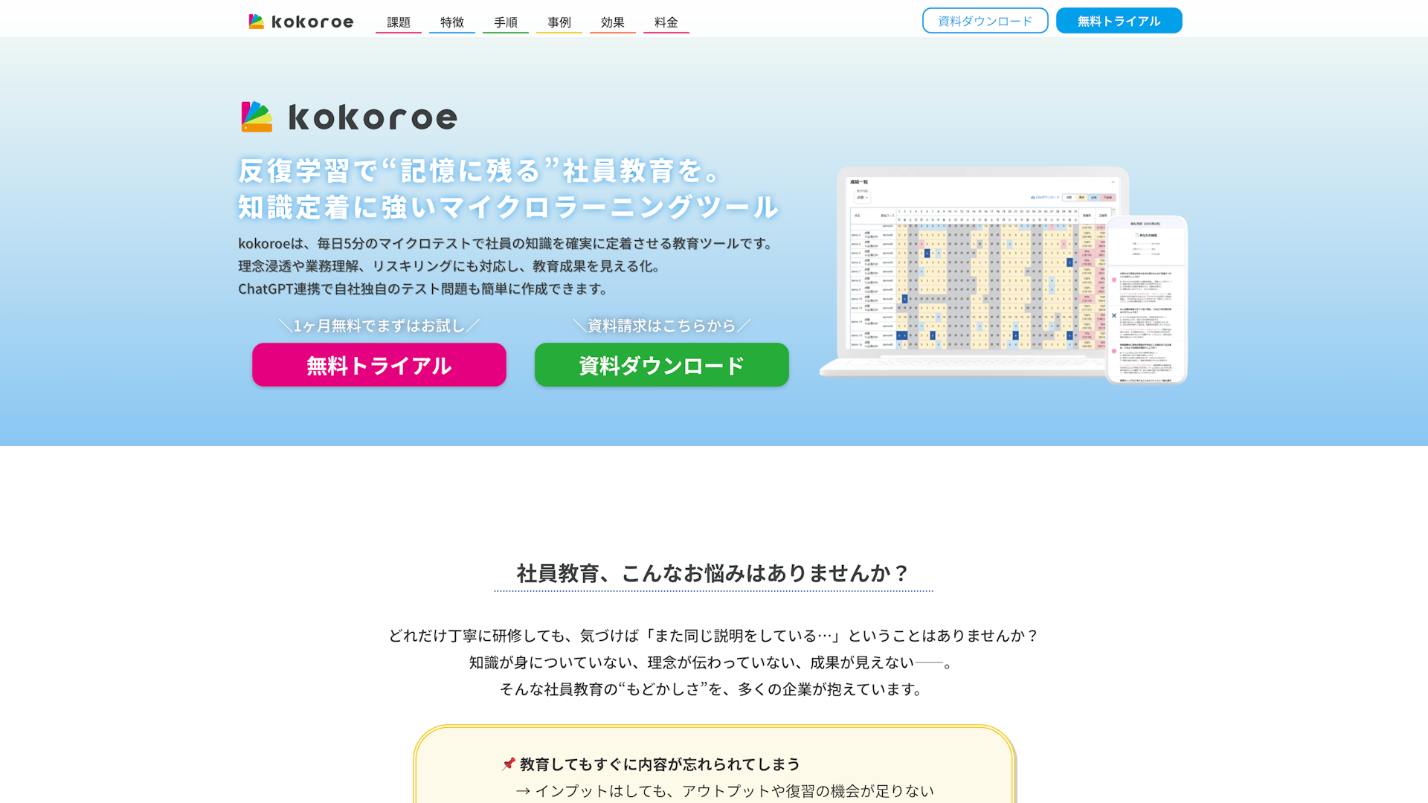The height and width of the screenshot is (803, 1428).
Task: Jump to the 料金 section
Action: (x=666, y=22)
